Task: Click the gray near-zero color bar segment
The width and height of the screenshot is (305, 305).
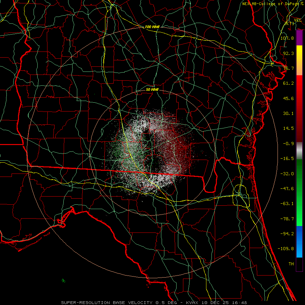Action: [299, 151]
